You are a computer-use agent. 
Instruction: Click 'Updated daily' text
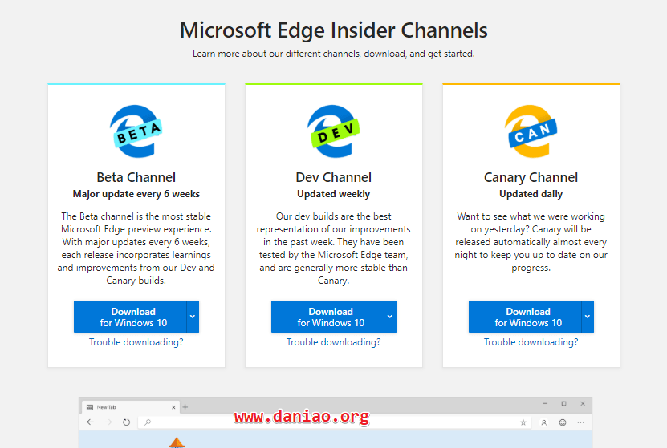(x=531, y=194)
